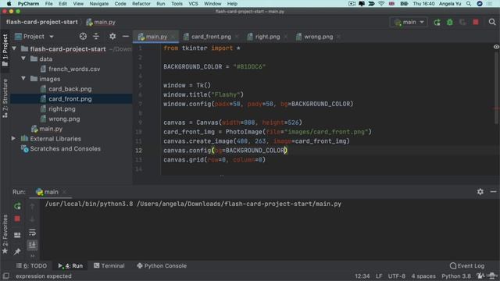Locate current file with the crosshair icon
This screenshot has width=500, height=281.
click(x=83, y=37)
